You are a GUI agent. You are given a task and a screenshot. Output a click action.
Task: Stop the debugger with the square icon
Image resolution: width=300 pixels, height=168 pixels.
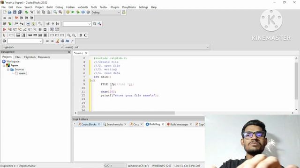point(45,29)
